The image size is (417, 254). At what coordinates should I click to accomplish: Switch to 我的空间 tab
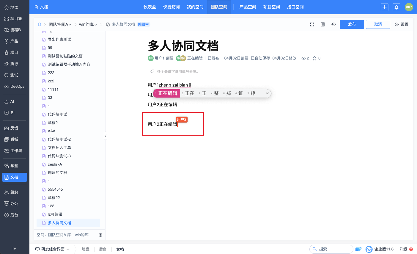195,7
